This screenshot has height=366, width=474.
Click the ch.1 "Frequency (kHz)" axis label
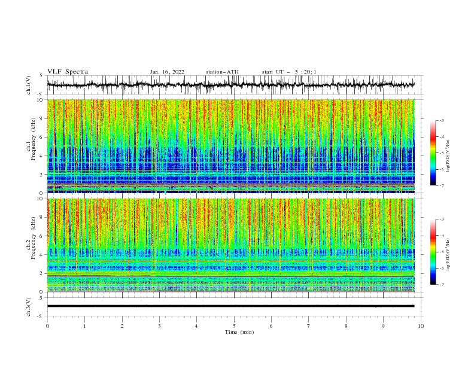click(33, 138)
